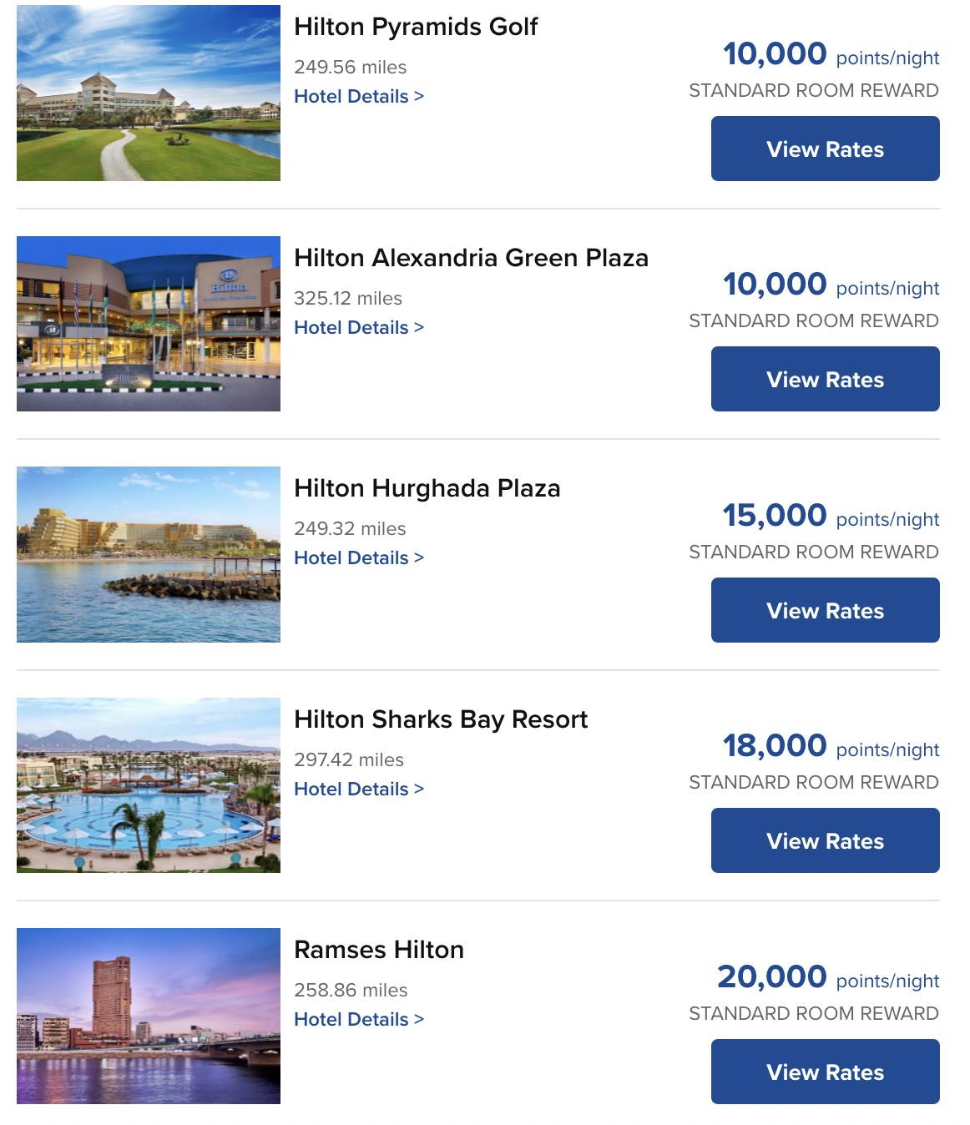Open Hotel Details for Ramses Hilton
970x1125 pixels.
pyautogui.click(x=353, y=1019)
